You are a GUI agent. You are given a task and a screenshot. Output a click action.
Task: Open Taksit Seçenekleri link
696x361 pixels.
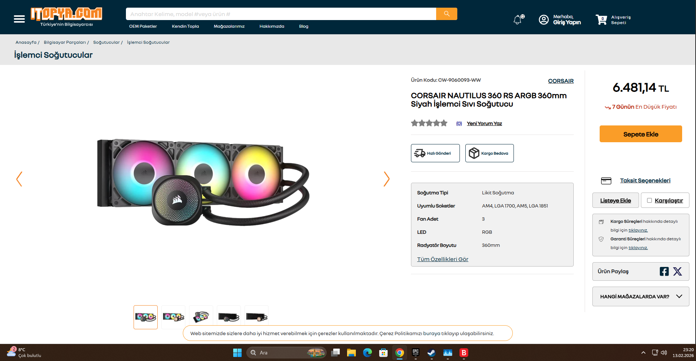click(645, 180)
